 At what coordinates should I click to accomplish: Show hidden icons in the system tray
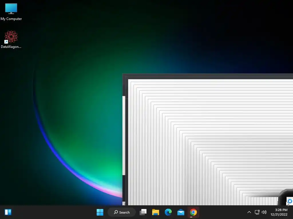pos(249,212)
